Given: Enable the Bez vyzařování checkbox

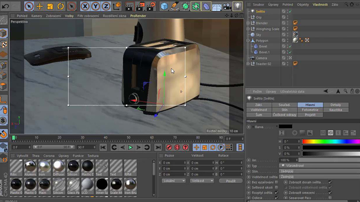Looking at the screenshot, I should [x=276, y=182].
